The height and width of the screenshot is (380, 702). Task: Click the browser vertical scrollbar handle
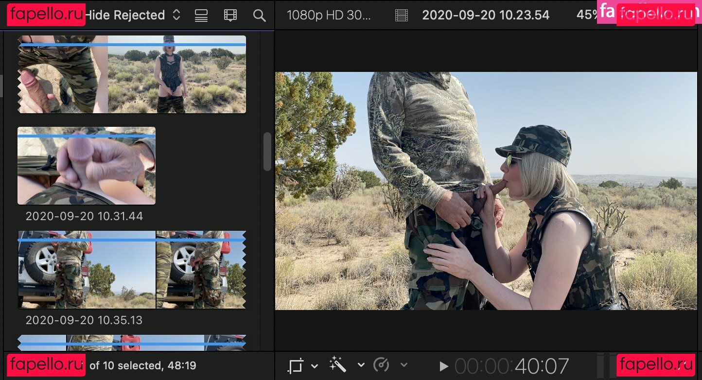[x=267, y=152]
